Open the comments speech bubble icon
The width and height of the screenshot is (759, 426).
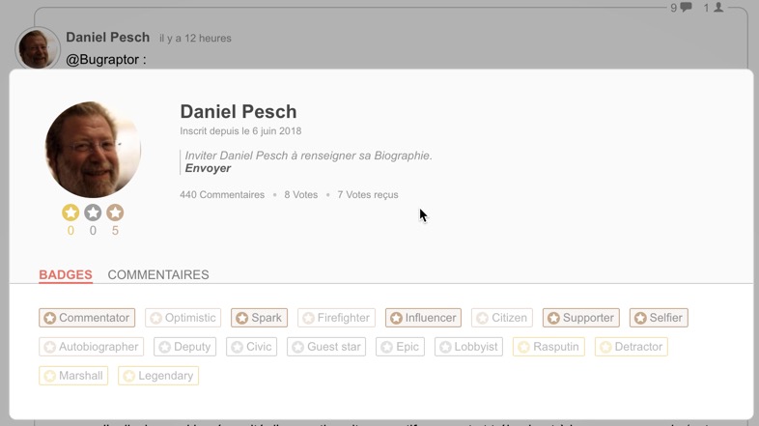point(686,8)
